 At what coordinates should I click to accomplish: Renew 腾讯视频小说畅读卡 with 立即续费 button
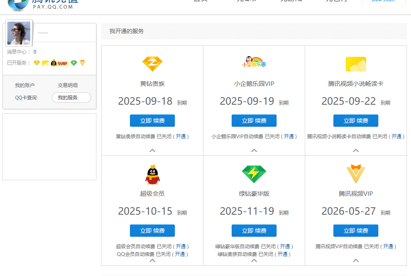356,121
